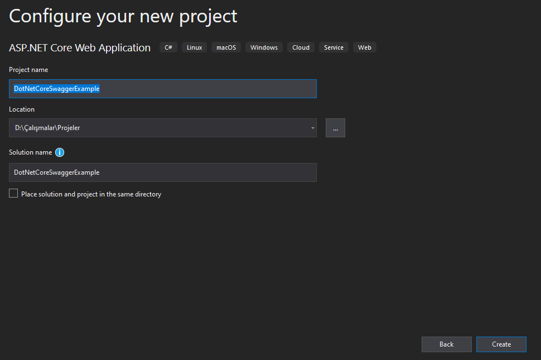
Task: Enable Place solution and project in same directory
Action: pos(13,193)
